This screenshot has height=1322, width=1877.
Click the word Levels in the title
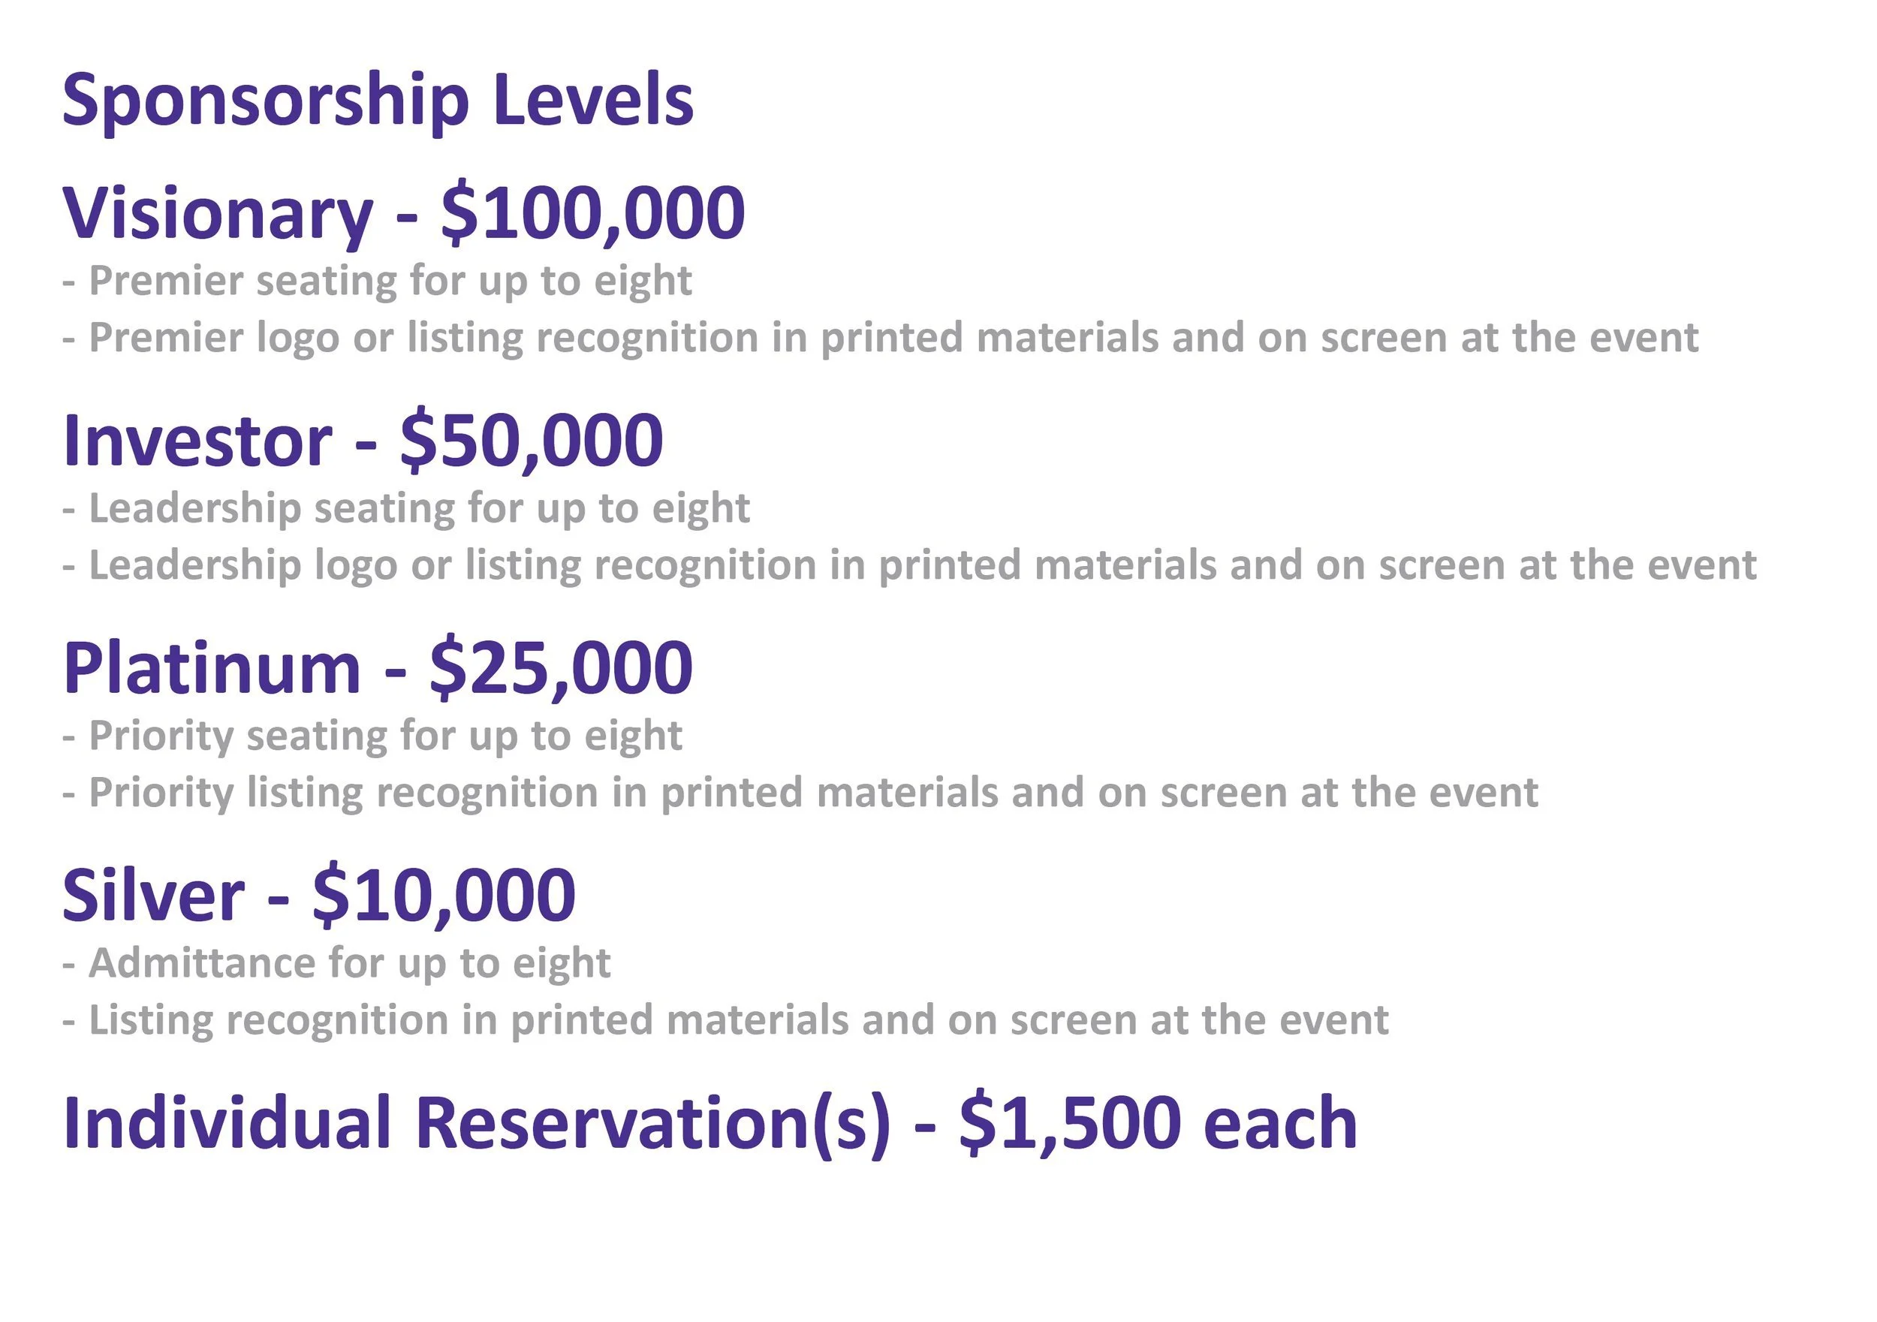click(594, 101)
